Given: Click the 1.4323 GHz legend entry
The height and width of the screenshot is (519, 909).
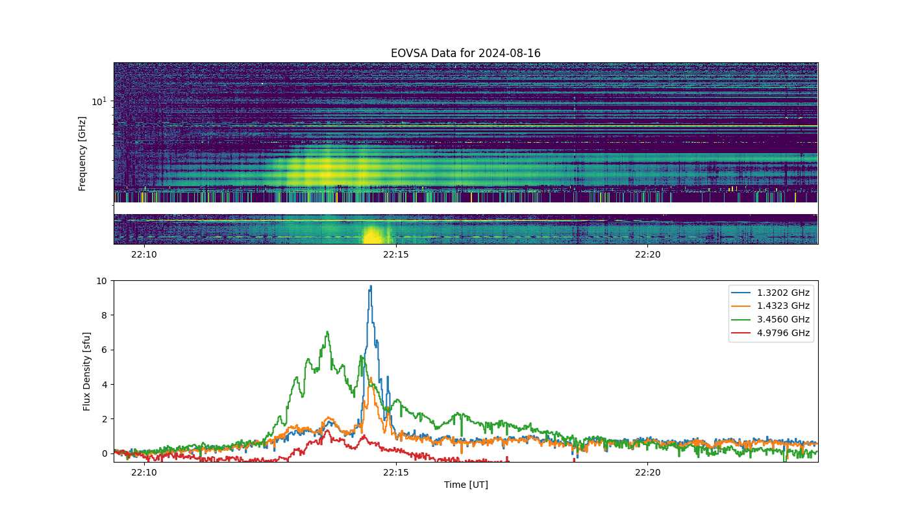Looking at the screenshot, I should [783, 306].
